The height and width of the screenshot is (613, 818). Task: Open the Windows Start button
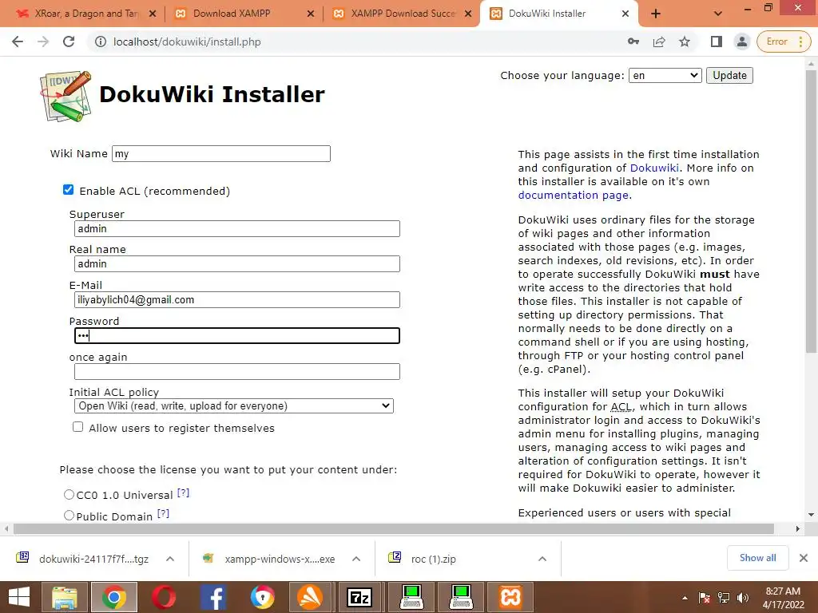pos(20,597)
